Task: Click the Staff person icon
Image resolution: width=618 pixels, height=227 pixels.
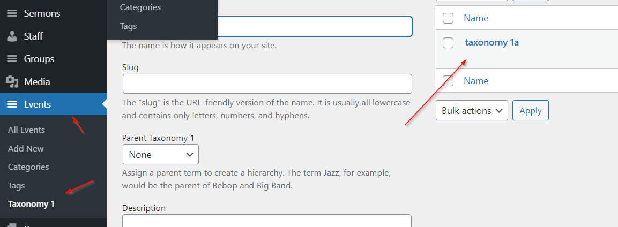Action: coord(12,36)
